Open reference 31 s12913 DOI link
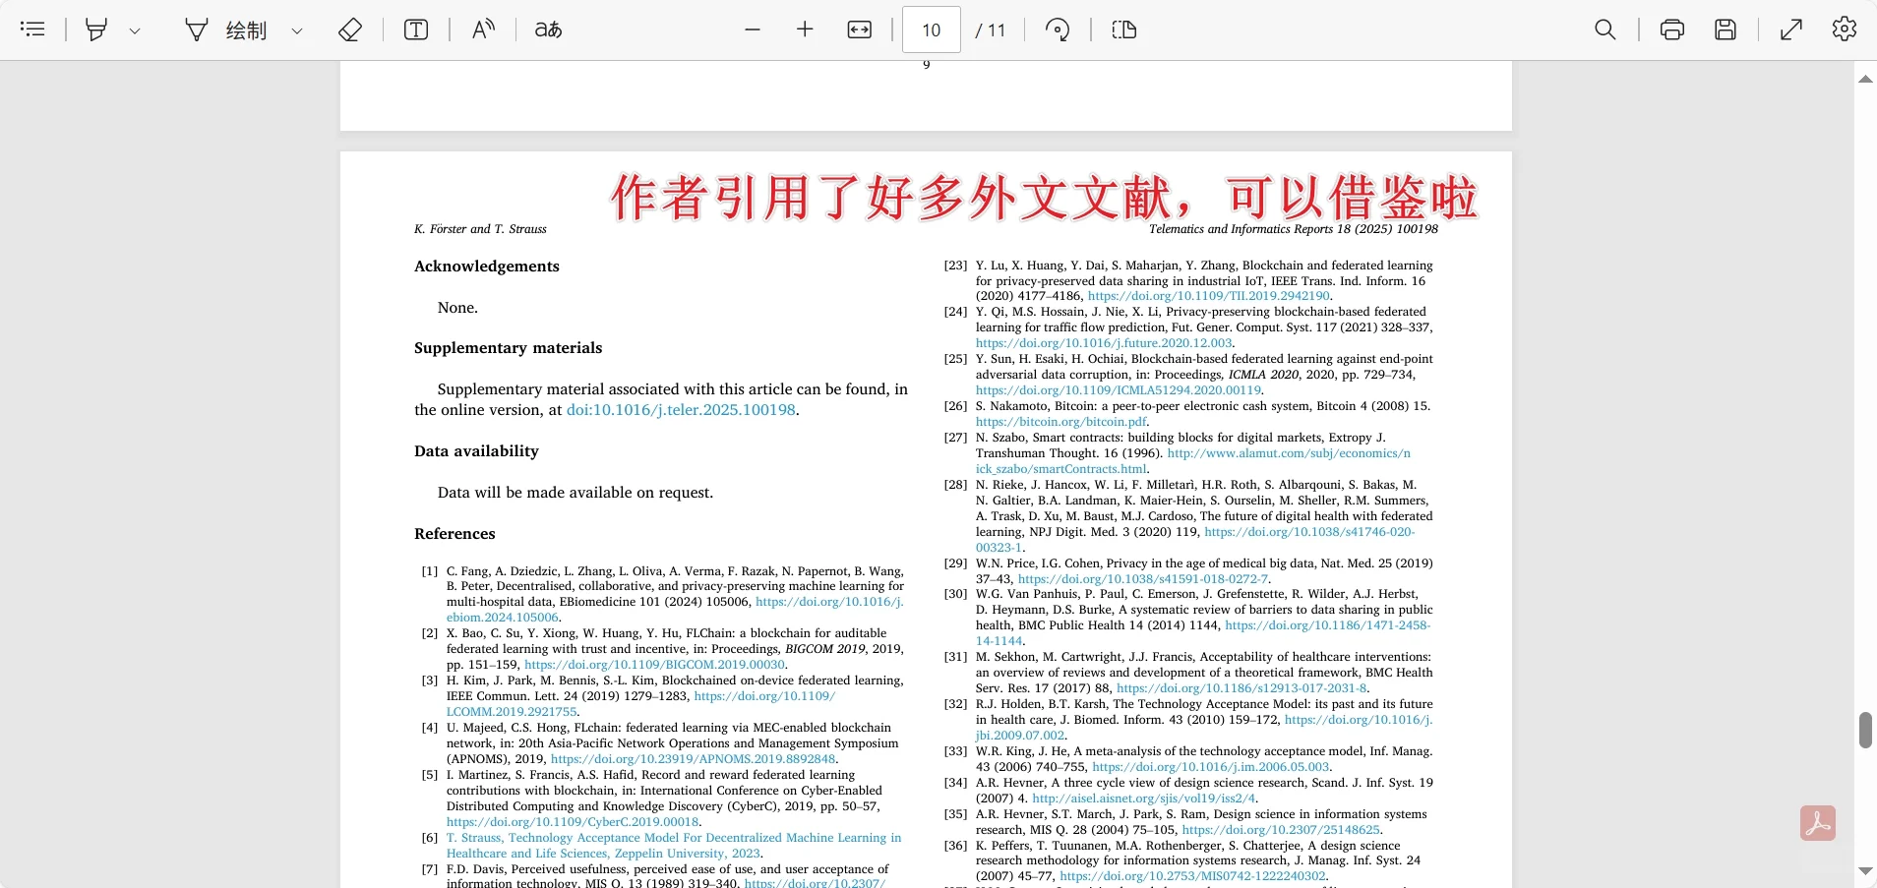The width and height of the screenshot is (1877, 888). (x=1241, y=688)
